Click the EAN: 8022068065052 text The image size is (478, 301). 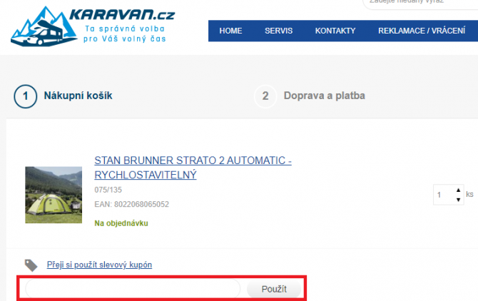click(x=132, y=204)
